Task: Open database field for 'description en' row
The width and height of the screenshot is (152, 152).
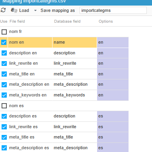Action: pos(74,53)
